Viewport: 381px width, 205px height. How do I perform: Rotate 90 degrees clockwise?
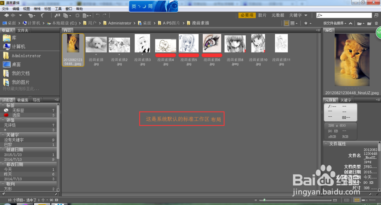(104, 15)
